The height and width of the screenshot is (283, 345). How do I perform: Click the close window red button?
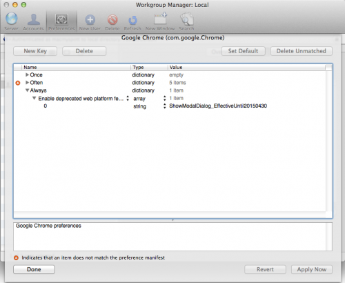6,5
